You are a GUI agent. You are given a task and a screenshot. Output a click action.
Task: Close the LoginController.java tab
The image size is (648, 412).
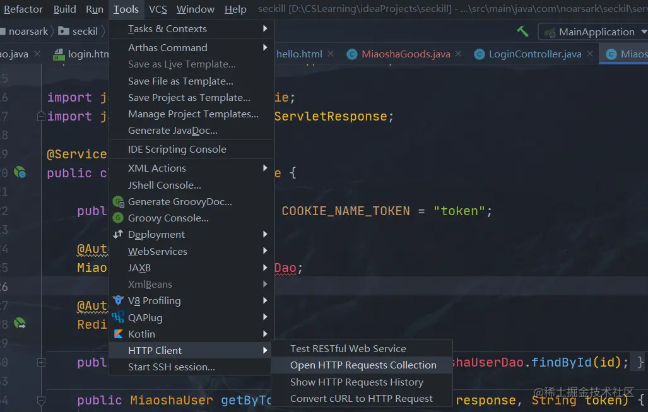590,54
